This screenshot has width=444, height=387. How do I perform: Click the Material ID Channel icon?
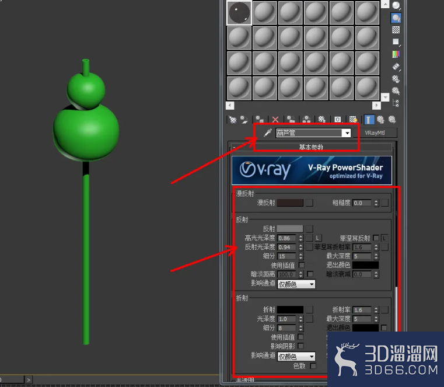[x=338, y=120]
